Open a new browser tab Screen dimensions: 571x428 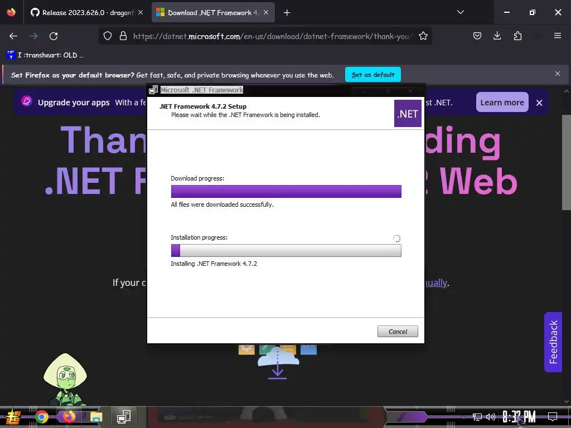point(287,13)
